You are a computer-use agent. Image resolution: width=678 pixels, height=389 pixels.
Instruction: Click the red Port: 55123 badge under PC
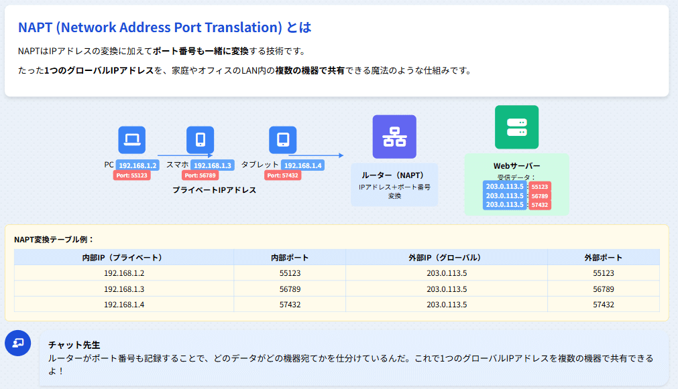131,175
